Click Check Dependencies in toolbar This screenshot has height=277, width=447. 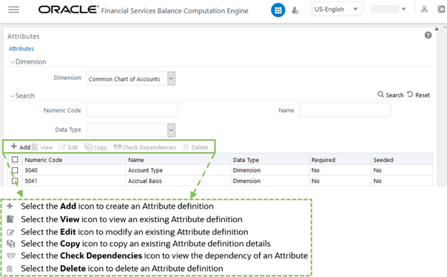(x=145, y=147)
